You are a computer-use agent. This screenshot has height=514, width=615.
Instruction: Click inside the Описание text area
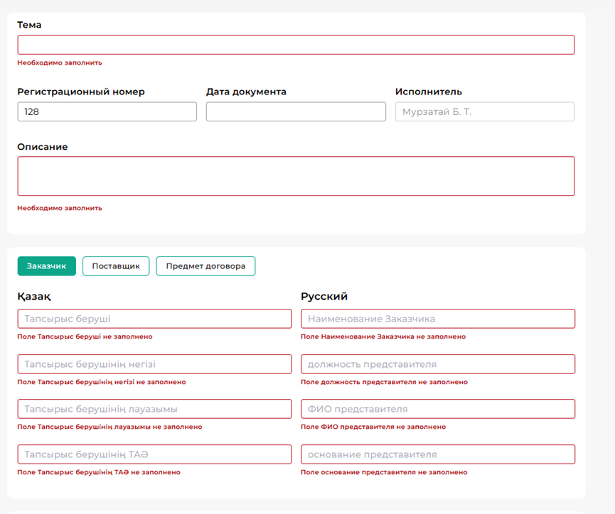pos(296,176)
